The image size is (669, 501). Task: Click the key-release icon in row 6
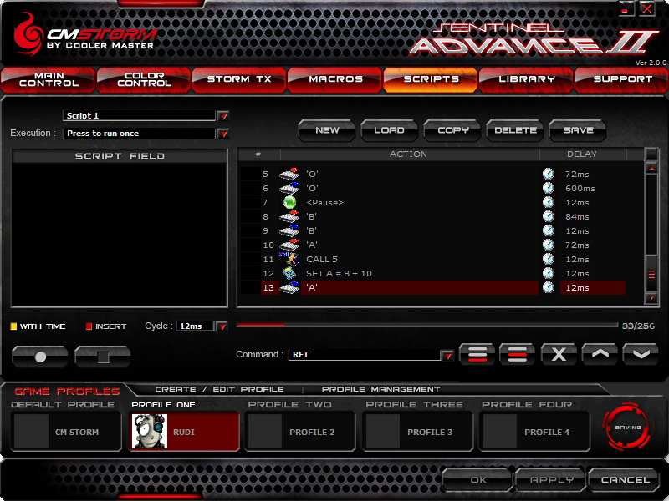coord(289,188)
